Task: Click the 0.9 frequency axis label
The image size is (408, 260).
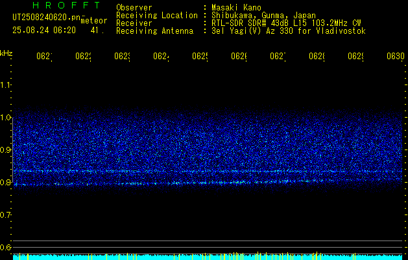Action: (x=5, y=150)
